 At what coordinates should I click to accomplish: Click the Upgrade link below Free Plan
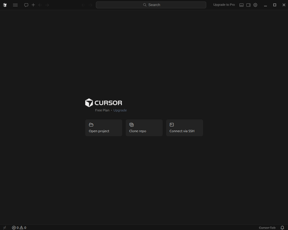tap(120, 110)
